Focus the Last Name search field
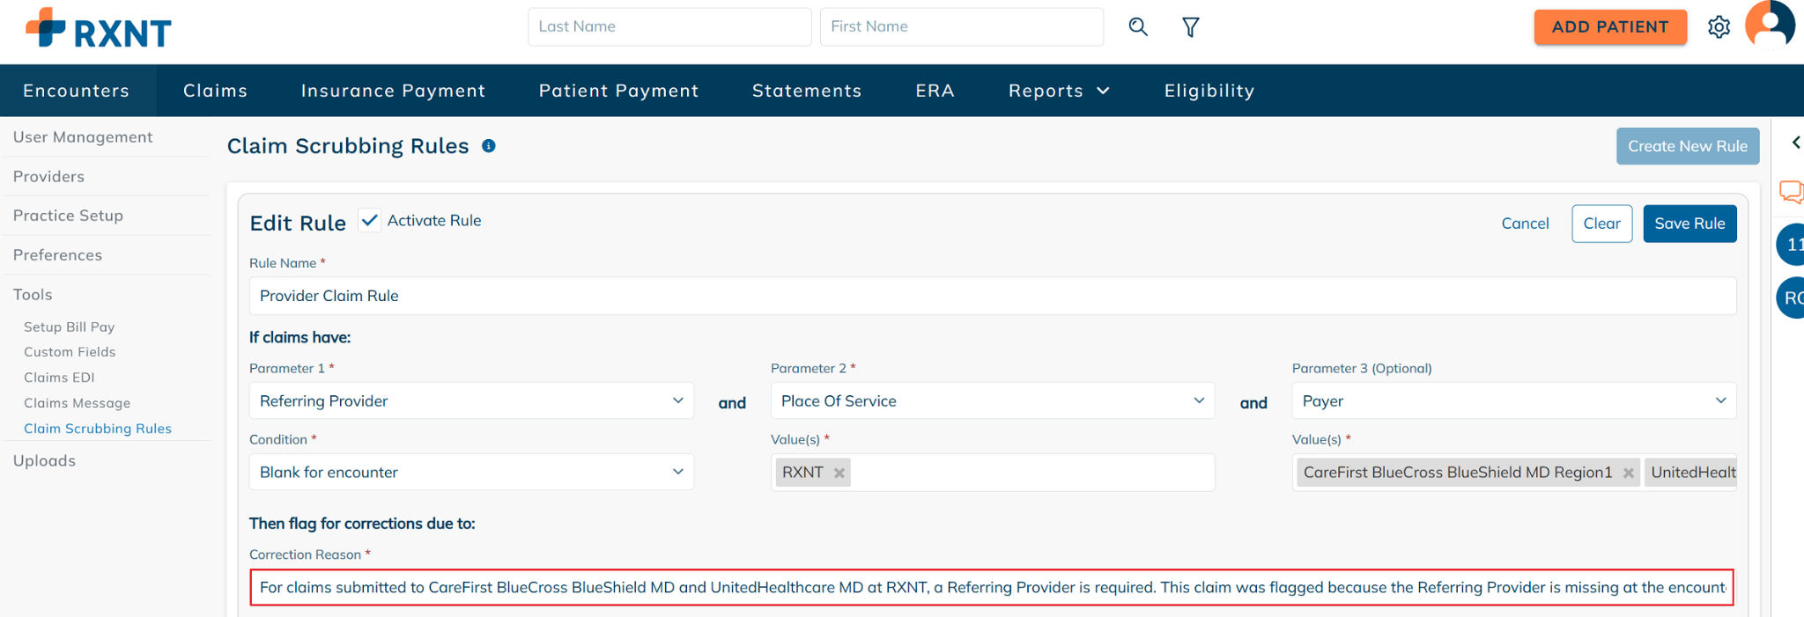The width and height of the screenshot is (1804, 617). click(x=669, y=26)
